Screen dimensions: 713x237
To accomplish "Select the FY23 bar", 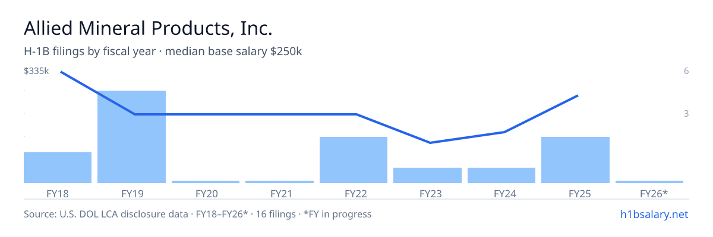I will tap(427, 175).
